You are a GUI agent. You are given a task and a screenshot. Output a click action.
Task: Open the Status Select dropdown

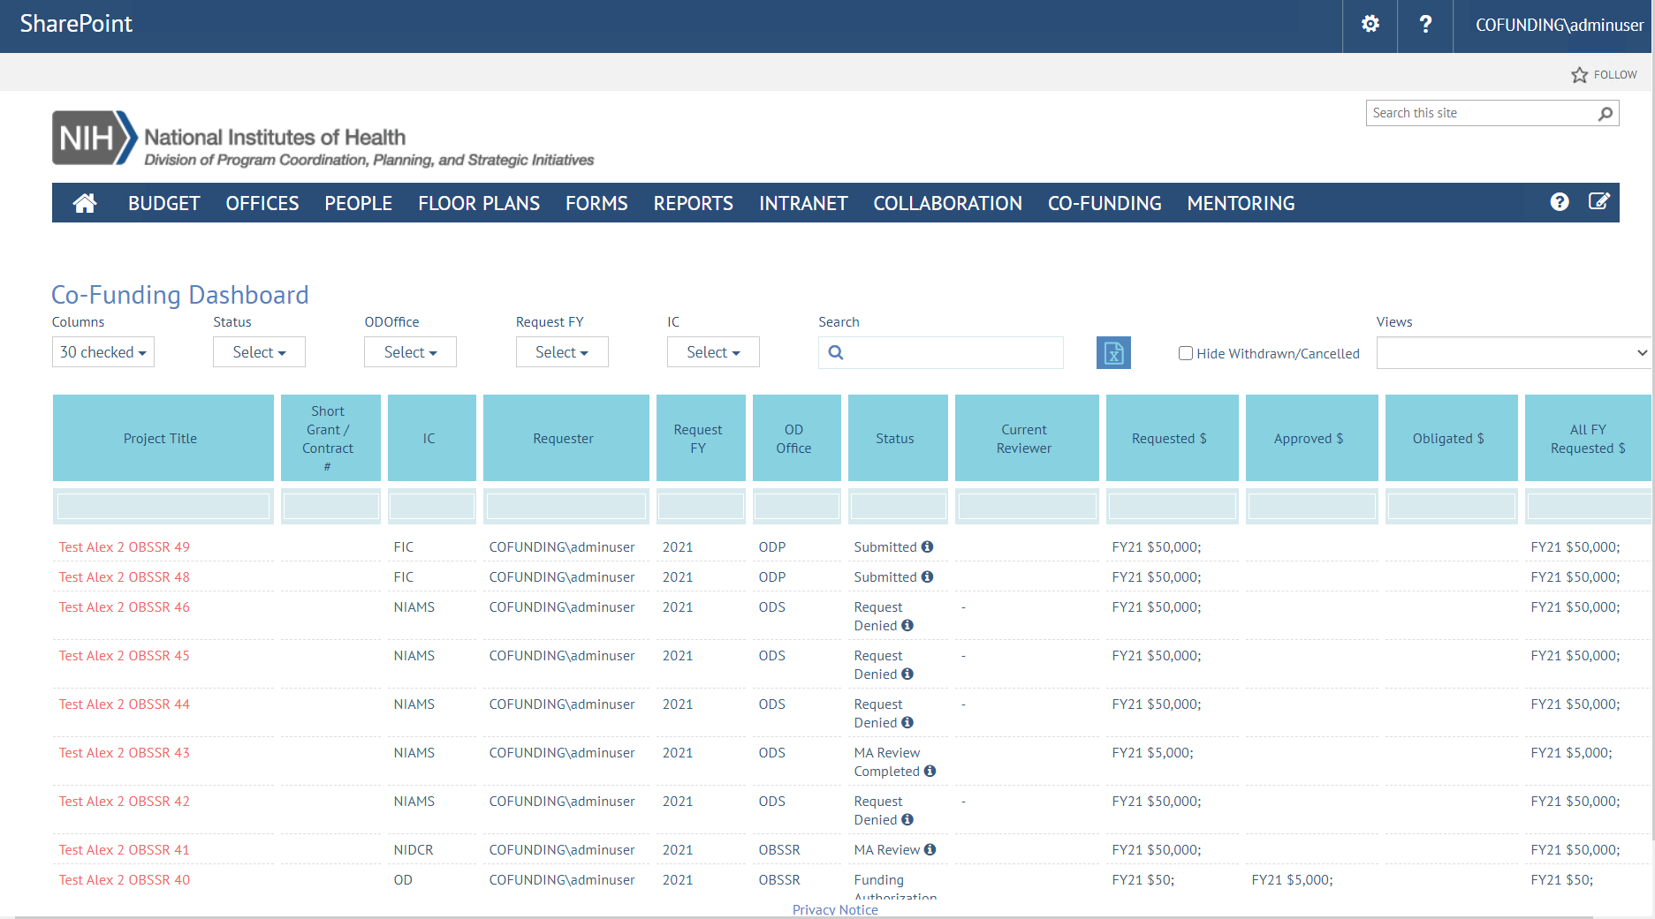point(259,352)
